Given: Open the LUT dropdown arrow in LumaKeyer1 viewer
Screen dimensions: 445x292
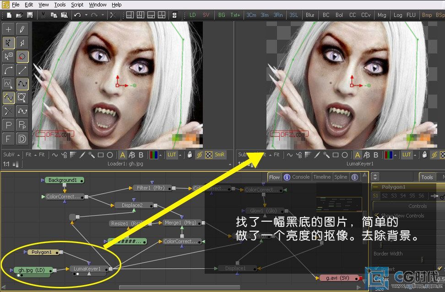Looking at the screenshot, I should (x=415, y=155).
